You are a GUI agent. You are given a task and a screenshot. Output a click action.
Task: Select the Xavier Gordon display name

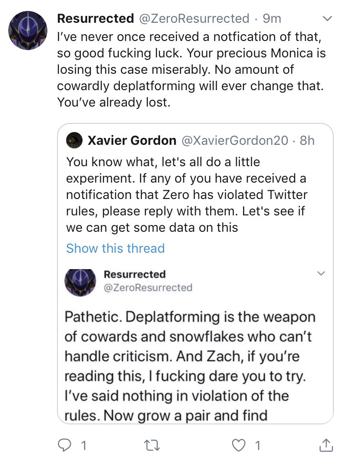132,140
